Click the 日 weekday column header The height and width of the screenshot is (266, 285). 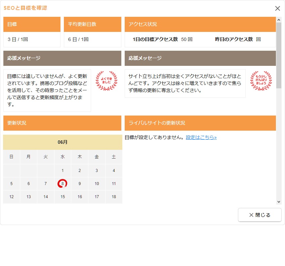click(11, 157)
